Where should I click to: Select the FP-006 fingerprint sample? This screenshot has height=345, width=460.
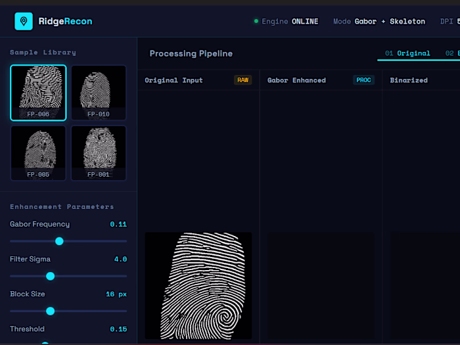tap(38, 93)
